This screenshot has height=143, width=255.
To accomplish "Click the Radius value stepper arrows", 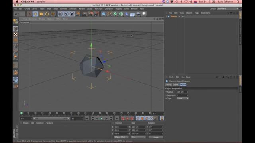I will coord(187,92).
